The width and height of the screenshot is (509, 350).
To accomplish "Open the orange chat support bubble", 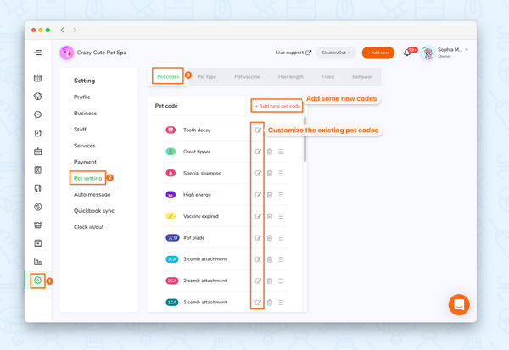I will coord(459,304).
